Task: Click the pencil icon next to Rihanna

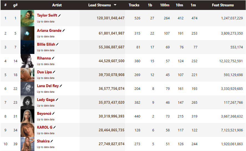Action: point(53,58)
